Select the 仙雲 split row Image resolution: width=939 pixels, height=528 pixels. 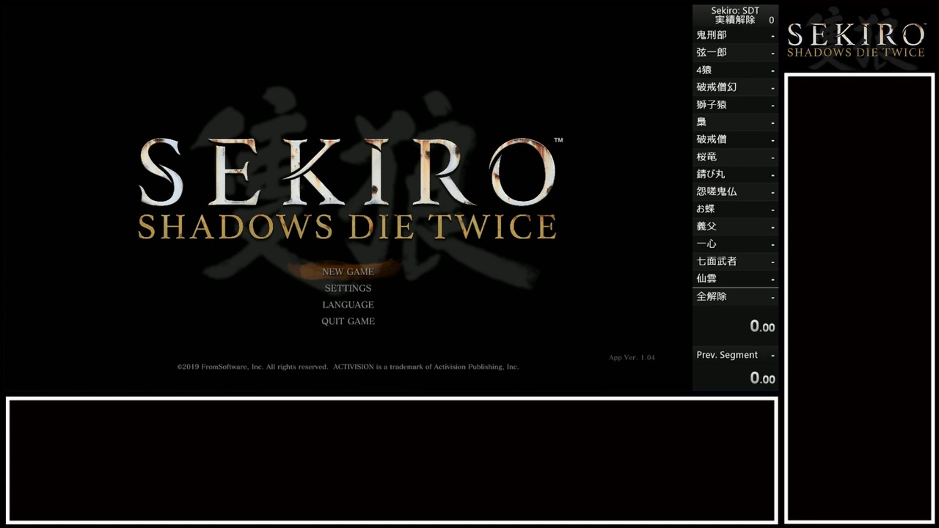pos(735,279)
